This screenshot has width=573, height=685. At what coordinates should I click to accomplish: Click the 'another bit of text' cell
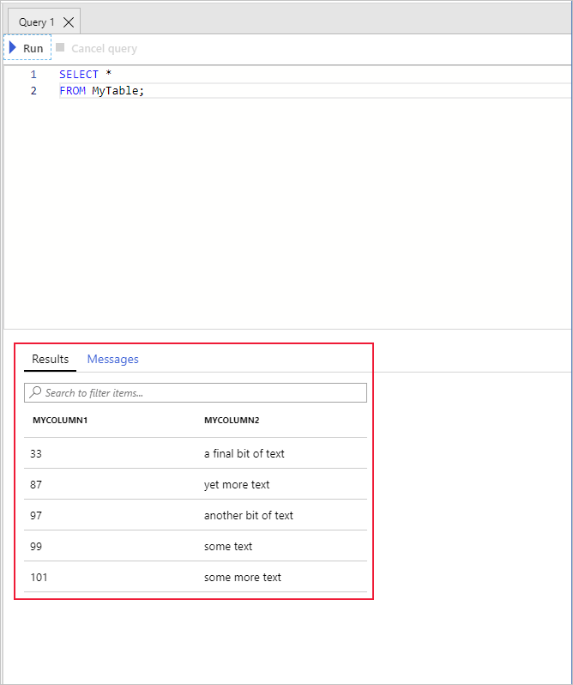click(x=249, y=516)
